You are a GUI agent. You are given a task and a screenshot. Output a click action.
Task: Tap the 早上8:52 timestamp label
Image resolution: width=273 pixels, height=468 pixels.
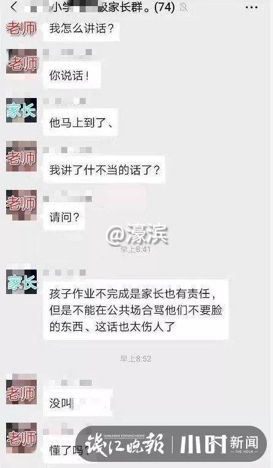point(136,358)
